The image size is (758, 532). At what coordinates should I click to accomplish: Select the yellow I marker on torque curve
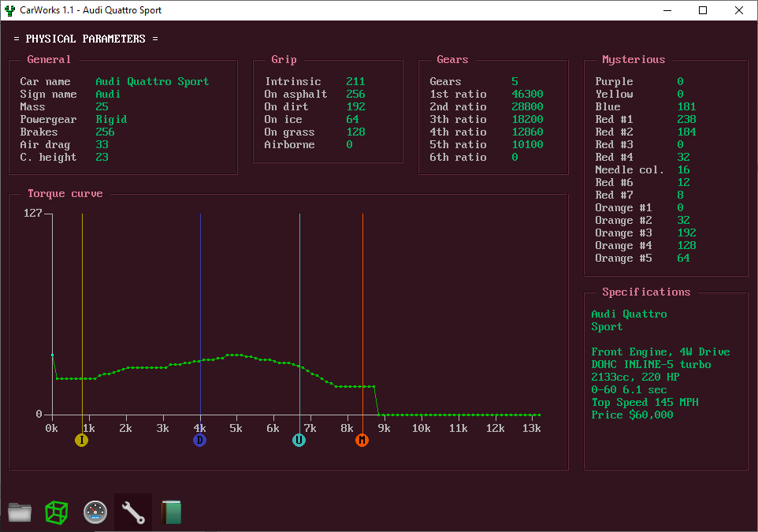pyautogui.click(x=82, y=440)
